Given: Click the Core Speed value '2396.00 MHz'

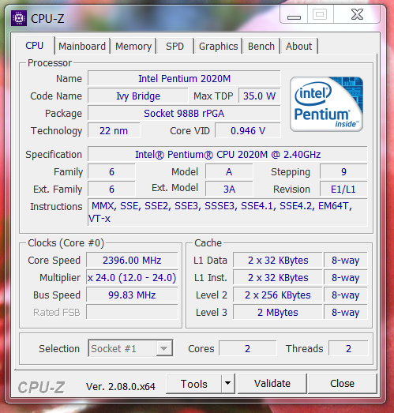Looking at the screenshot, I should tap(132, 261).
